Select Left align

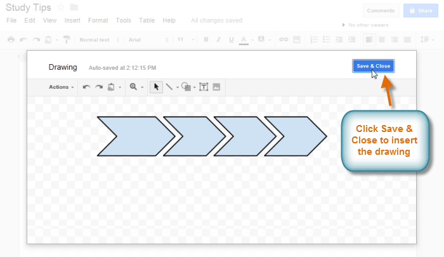[x=369, y=40]
